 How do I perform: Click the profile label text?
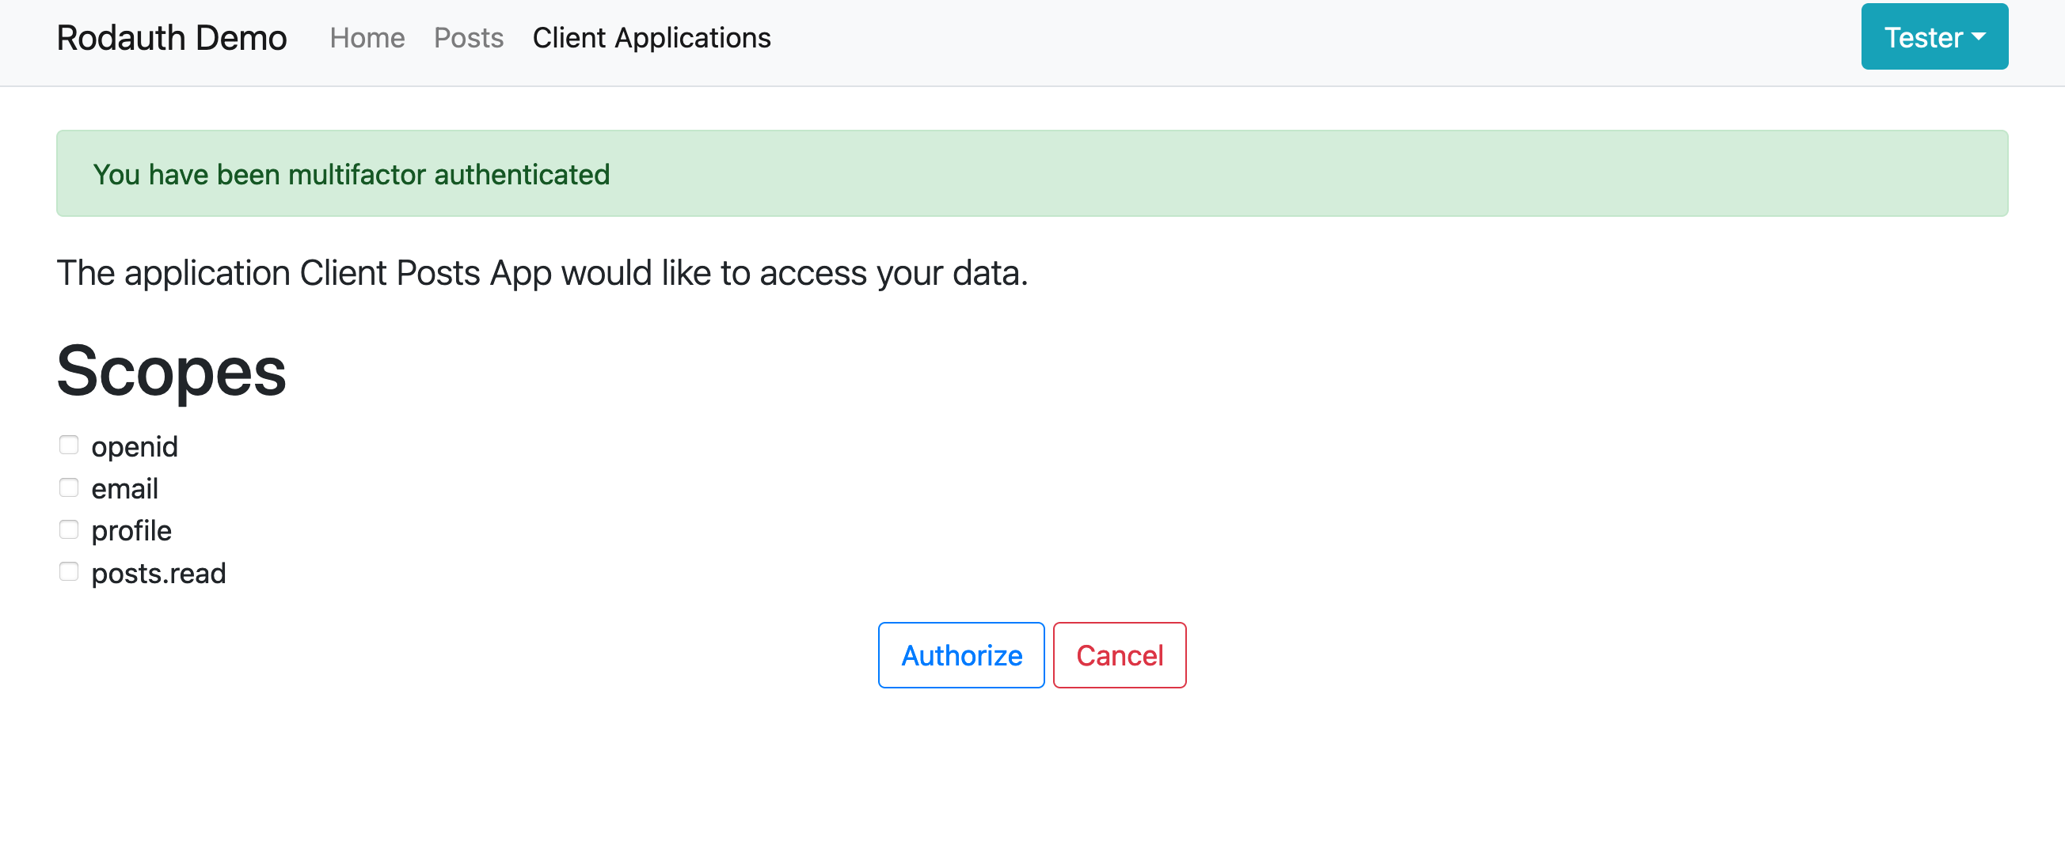point(131,532)
